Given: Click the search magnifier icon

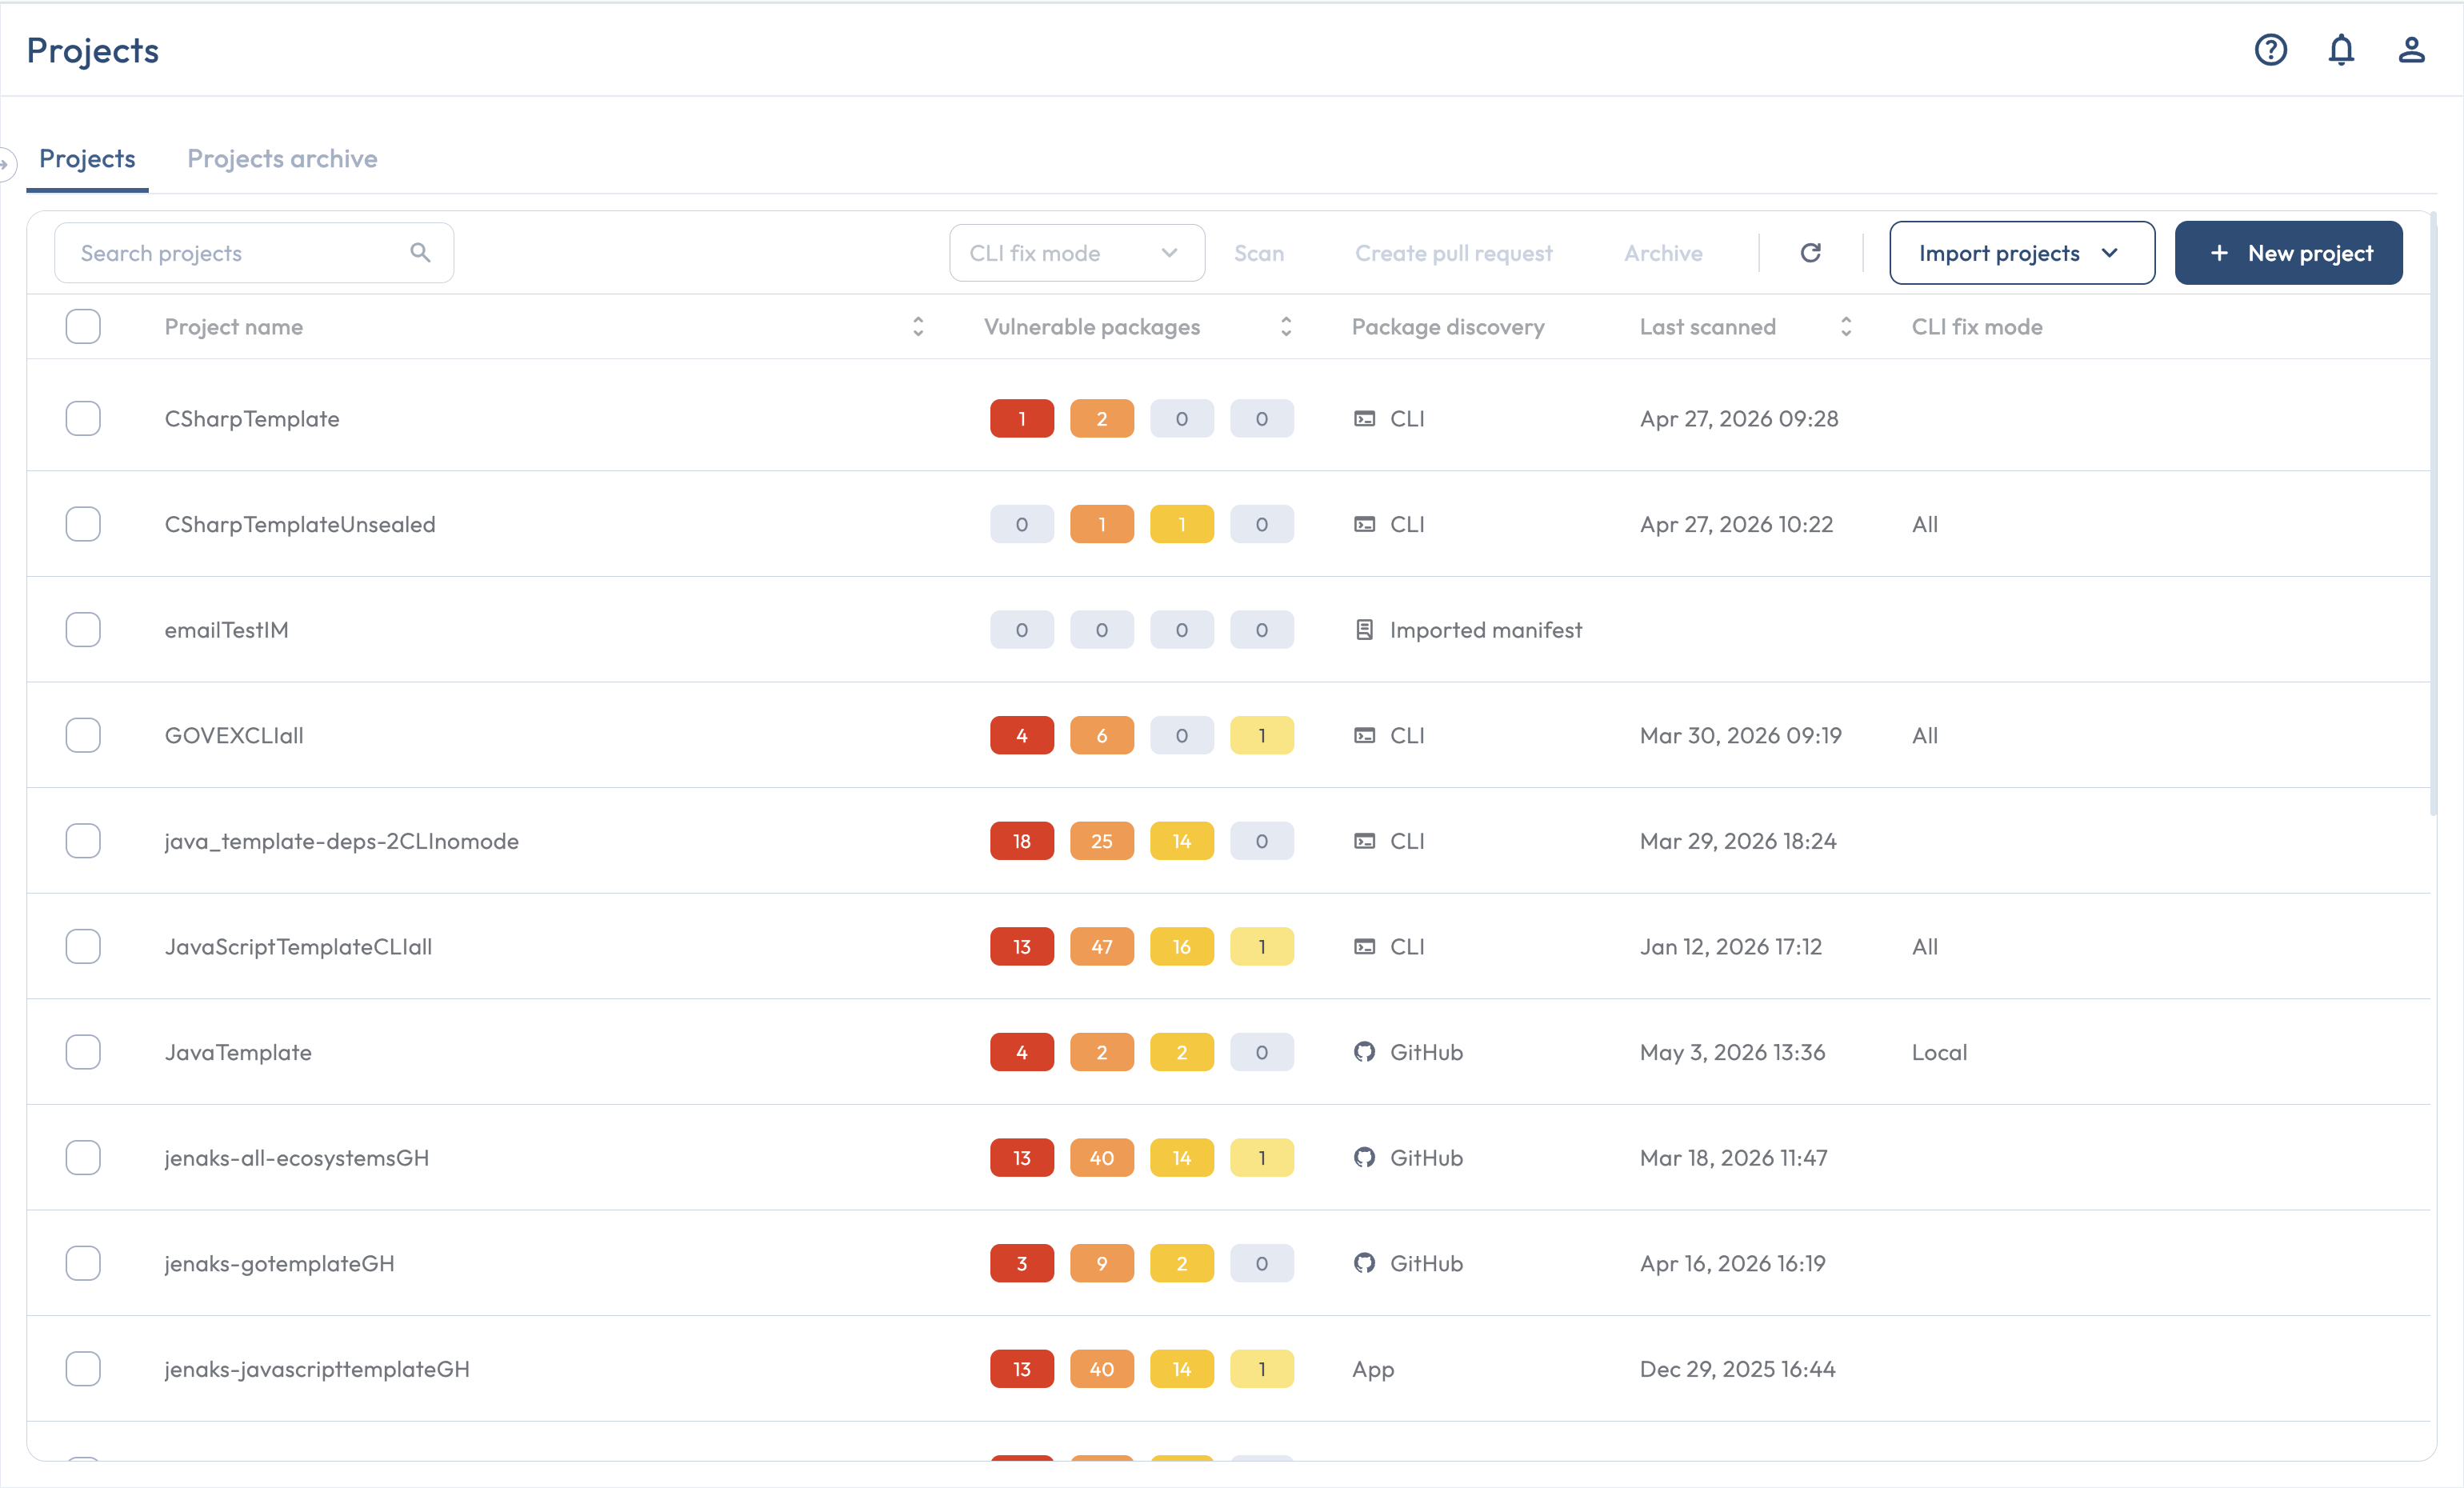Looking at the screenshot, I should pos(420,253).
